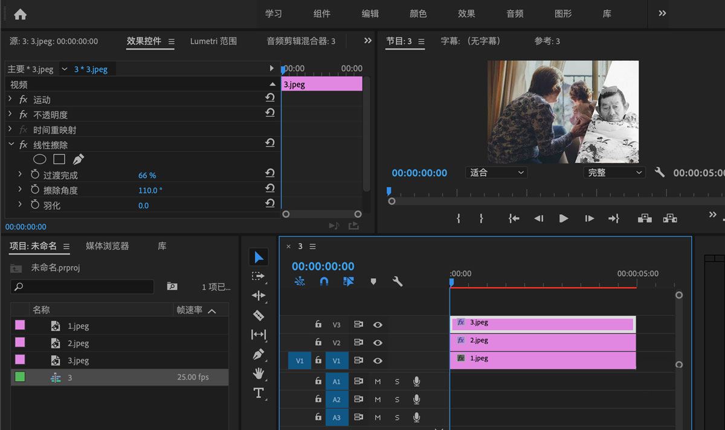Open the 适合 zoom level dropdown
Screen dimensions: 725x430
495,172
